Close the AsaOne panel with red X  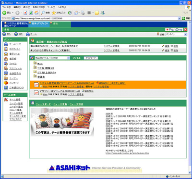tap(185, 30)
